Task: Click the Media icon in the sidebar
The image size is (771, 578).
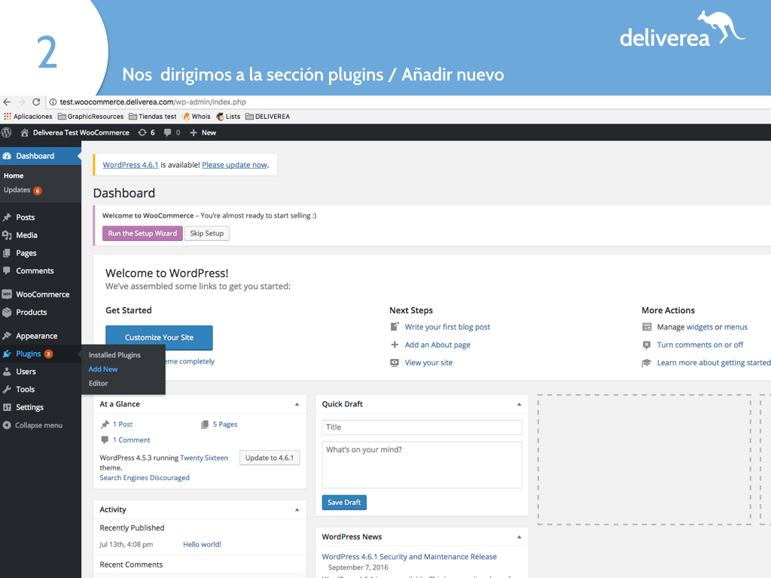Action: [x=7, y=235]
